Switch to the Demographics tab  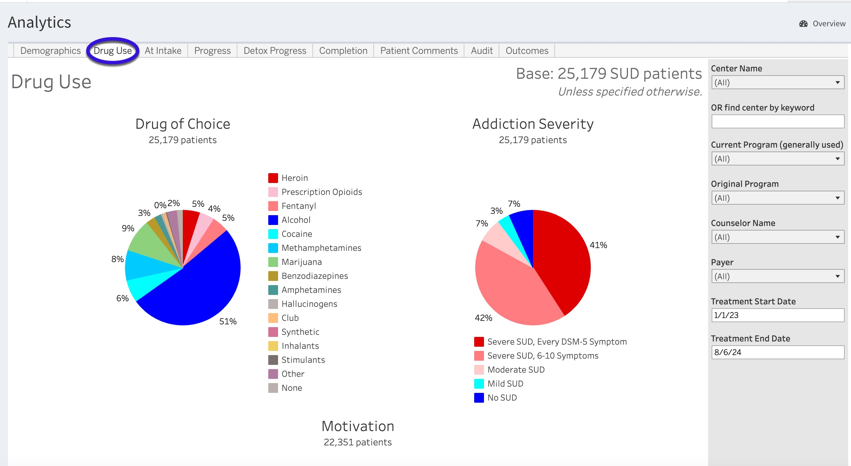click(50, 51)
